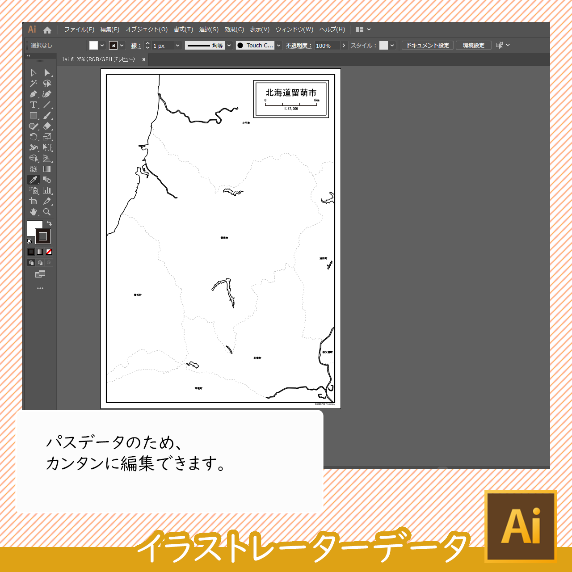The image size is (572, 572).
Task: Open the graphic style dropdown
Action: (392, 46)
